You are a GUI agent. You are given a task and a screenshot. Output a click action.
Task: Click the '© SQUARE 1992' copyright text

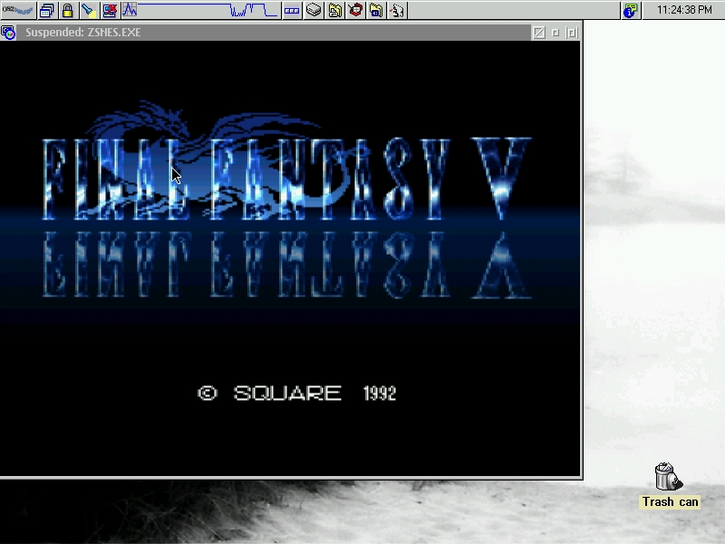(x=297, y=393)
